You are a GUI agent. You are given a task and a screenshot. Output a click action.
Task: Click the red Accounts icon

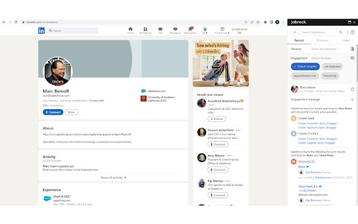(x=294, y=162)
